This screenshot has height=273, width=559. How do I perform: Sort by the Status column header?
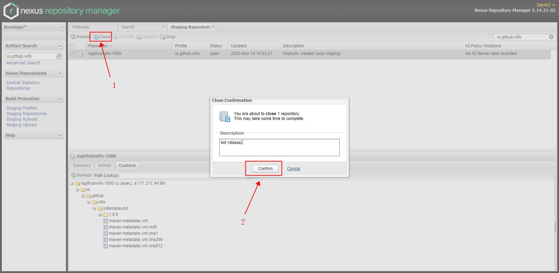tap(218, 46)
